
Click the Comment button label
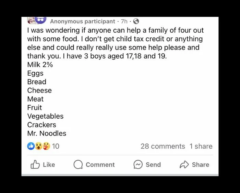100,164
